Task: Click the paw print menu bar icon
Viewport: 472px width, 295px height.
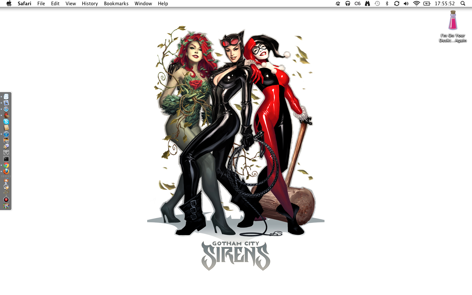Action: coord(338,4)
